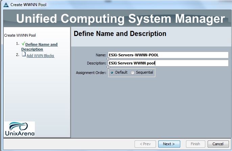Screen dimensions: 232x151
Task: Click the Prev button
Action: click(145, 144)
